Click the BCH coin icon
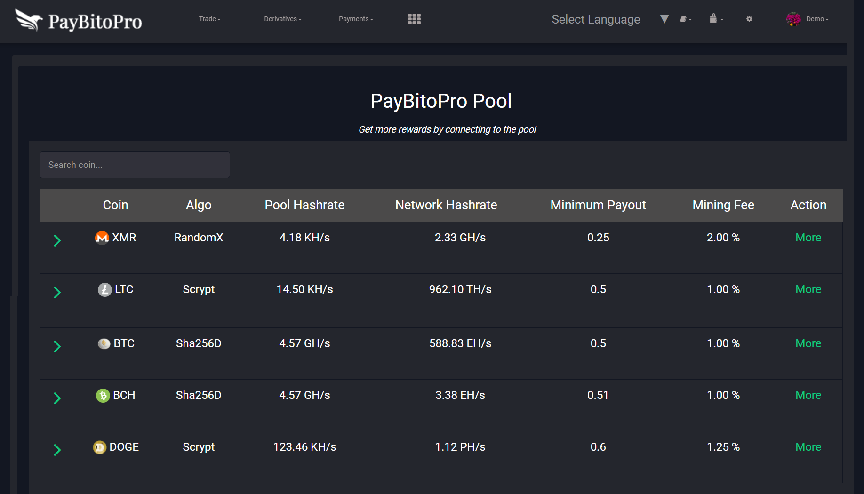The height and width of the screenshot is (494, 864). click(x=103, y=395)
